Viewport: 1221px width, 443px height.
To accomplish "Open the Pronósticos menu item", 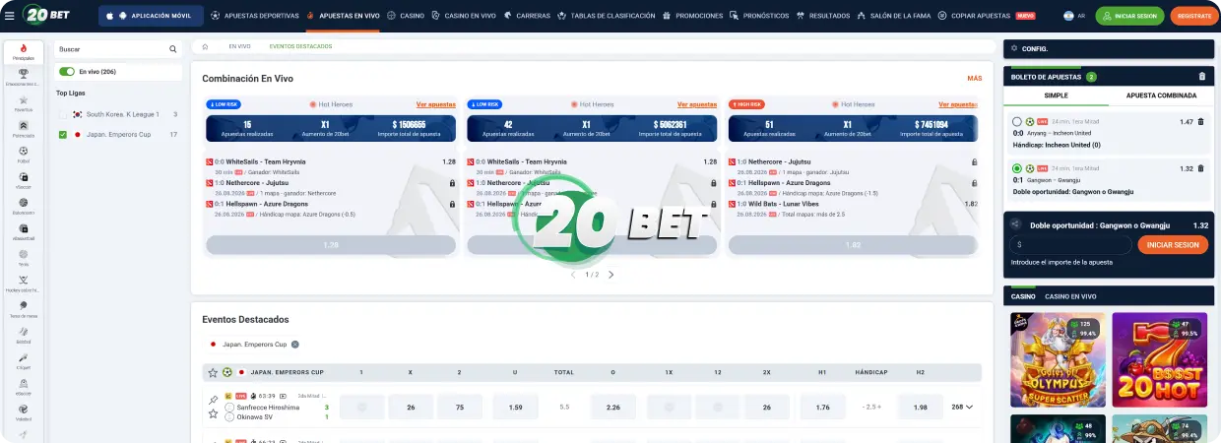I will [x=759, y=16].
